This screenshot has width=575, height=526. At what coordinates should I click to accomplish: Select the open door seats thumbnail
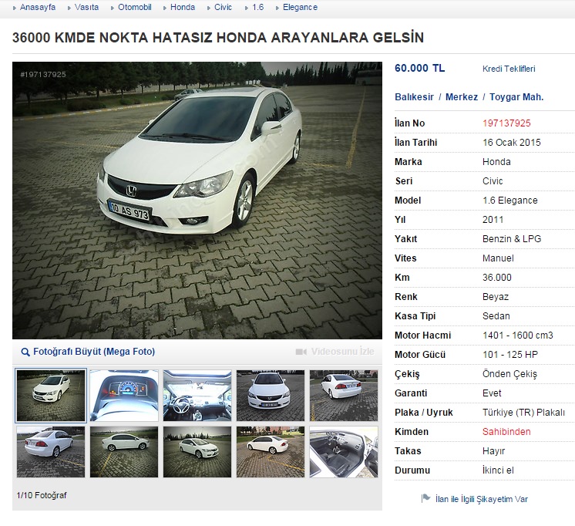coord(344,452)
